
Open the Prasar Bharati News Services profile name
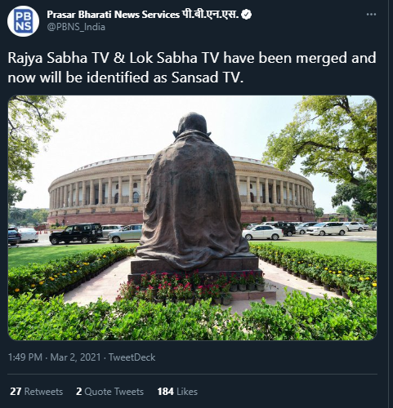click(x=113, y=15)
